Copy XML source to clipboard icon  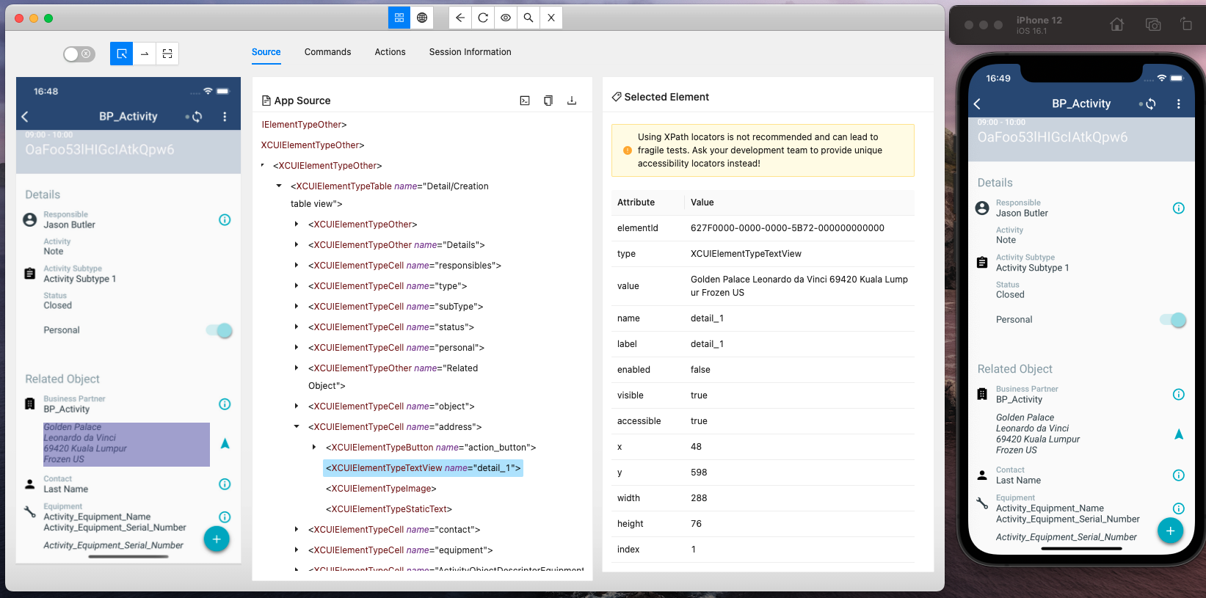548,101
